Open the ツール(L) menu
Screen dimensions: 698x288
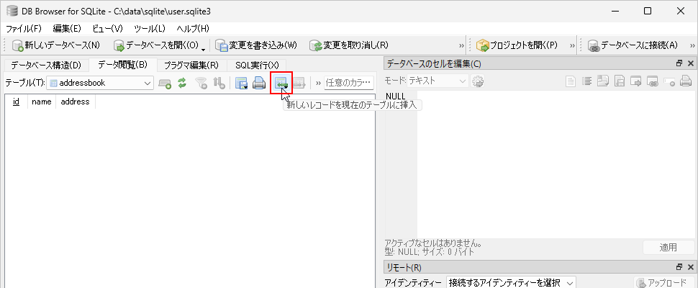pyautogui.click(x=150, y=29)
